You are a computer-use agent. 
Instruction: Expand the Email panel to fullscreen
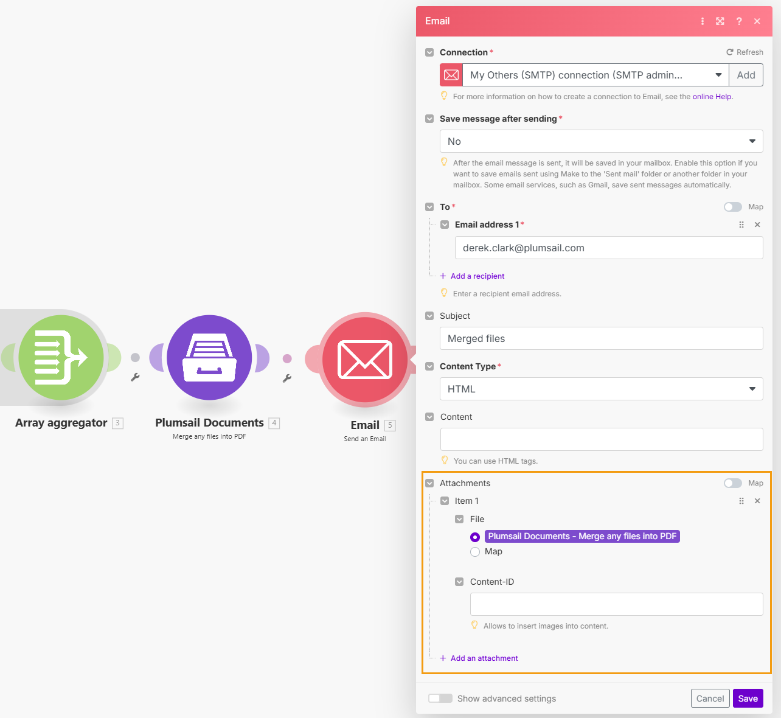pos(720,21)
